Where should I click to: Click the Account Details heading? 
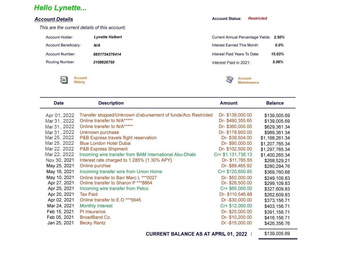pyautogui.click(x=54, y=19)
